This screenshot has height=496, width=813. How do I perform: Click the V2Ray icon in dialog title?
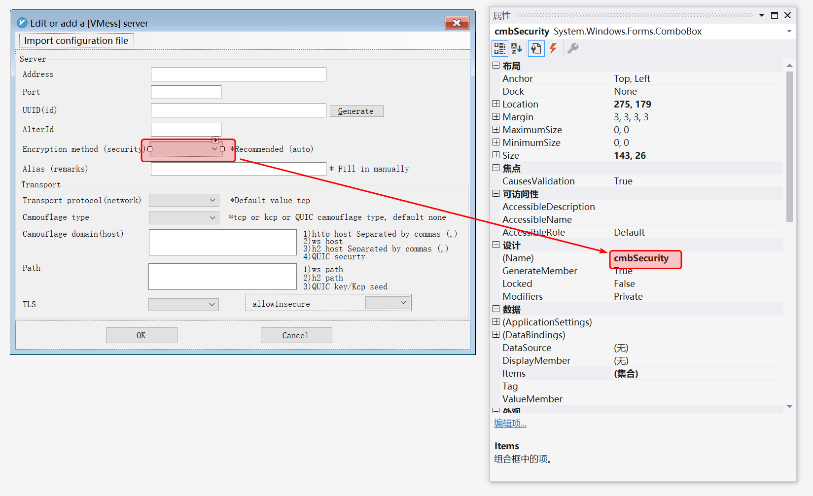point(22,23)
